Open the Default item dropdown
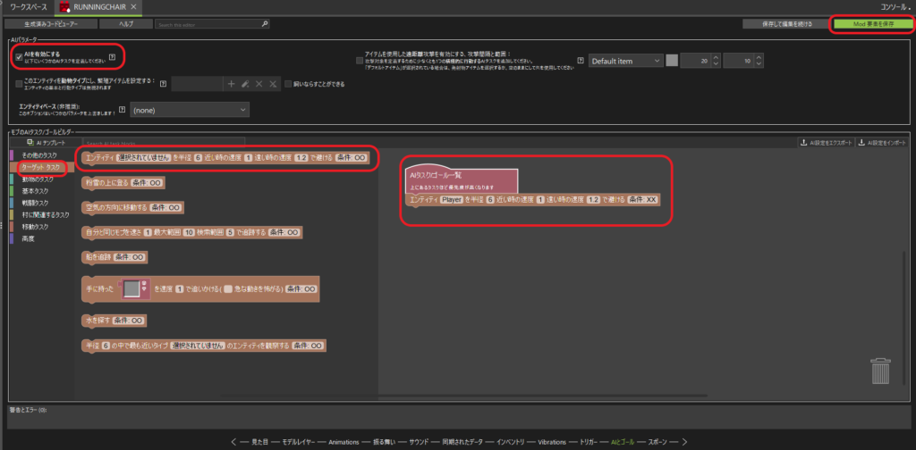This screenshot has width=916, height=450. (x=624, y=61)
